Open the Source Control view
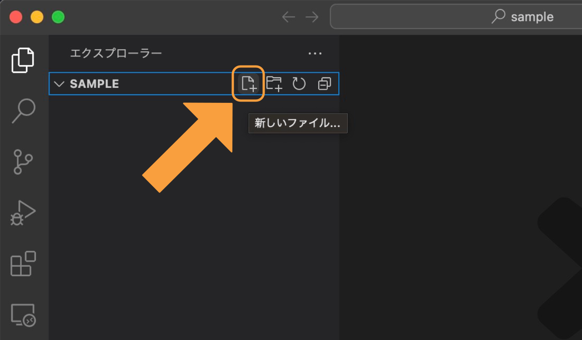The image size is (582, 340). point(23,162)
